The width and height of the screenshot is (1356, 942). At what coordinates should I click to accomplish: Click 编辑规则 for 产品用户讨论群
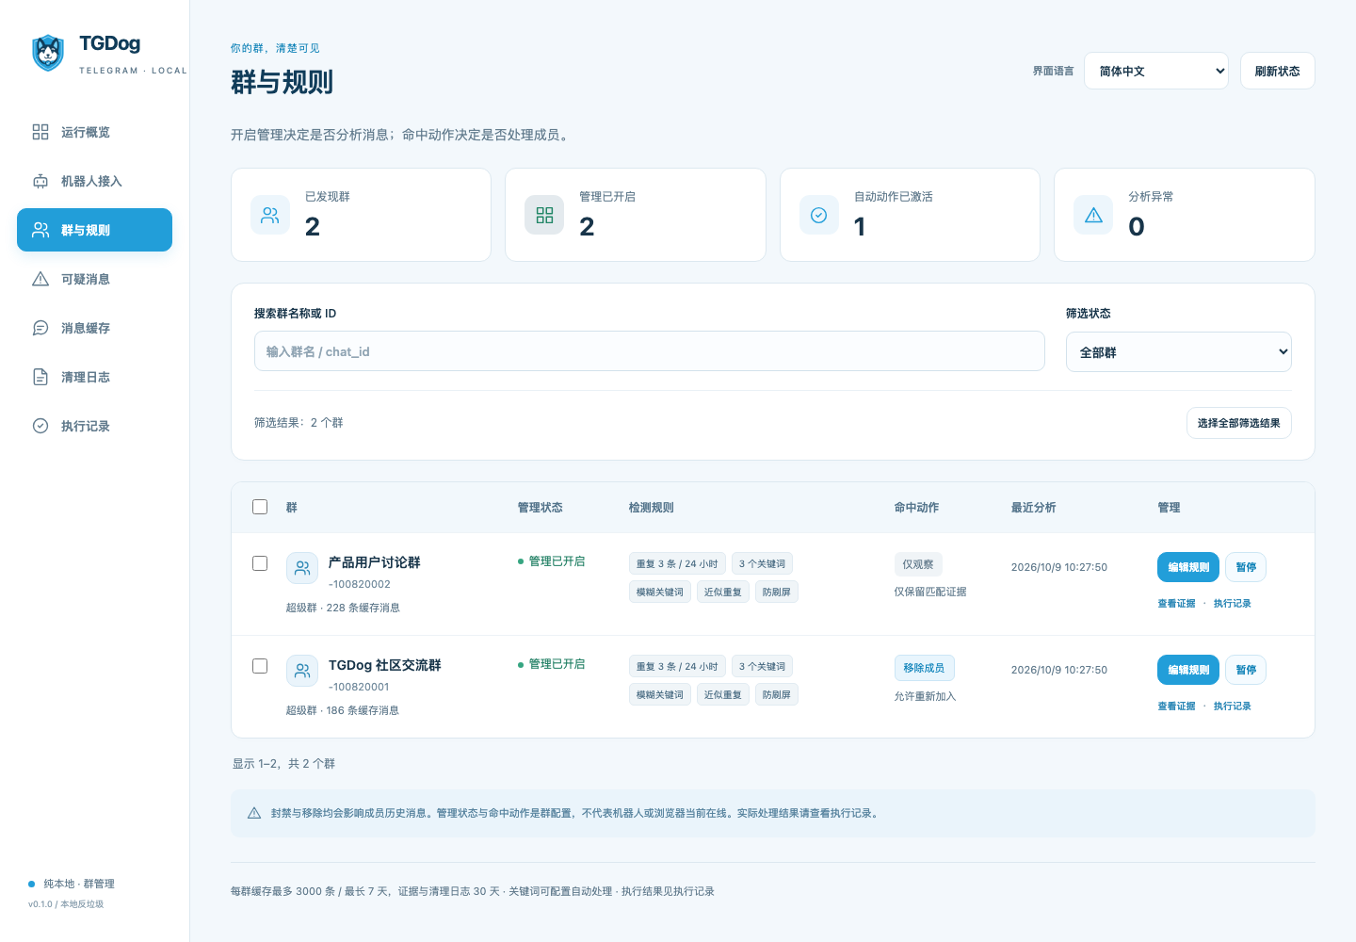[1188, 567]
